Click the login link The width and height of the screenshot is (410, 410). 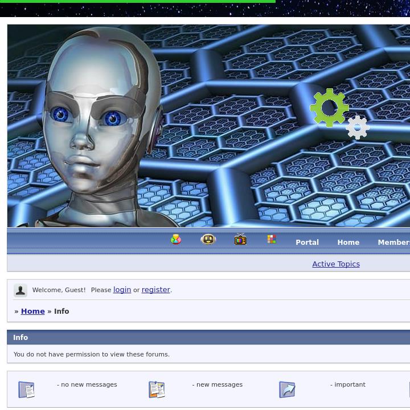pos(122,290)
